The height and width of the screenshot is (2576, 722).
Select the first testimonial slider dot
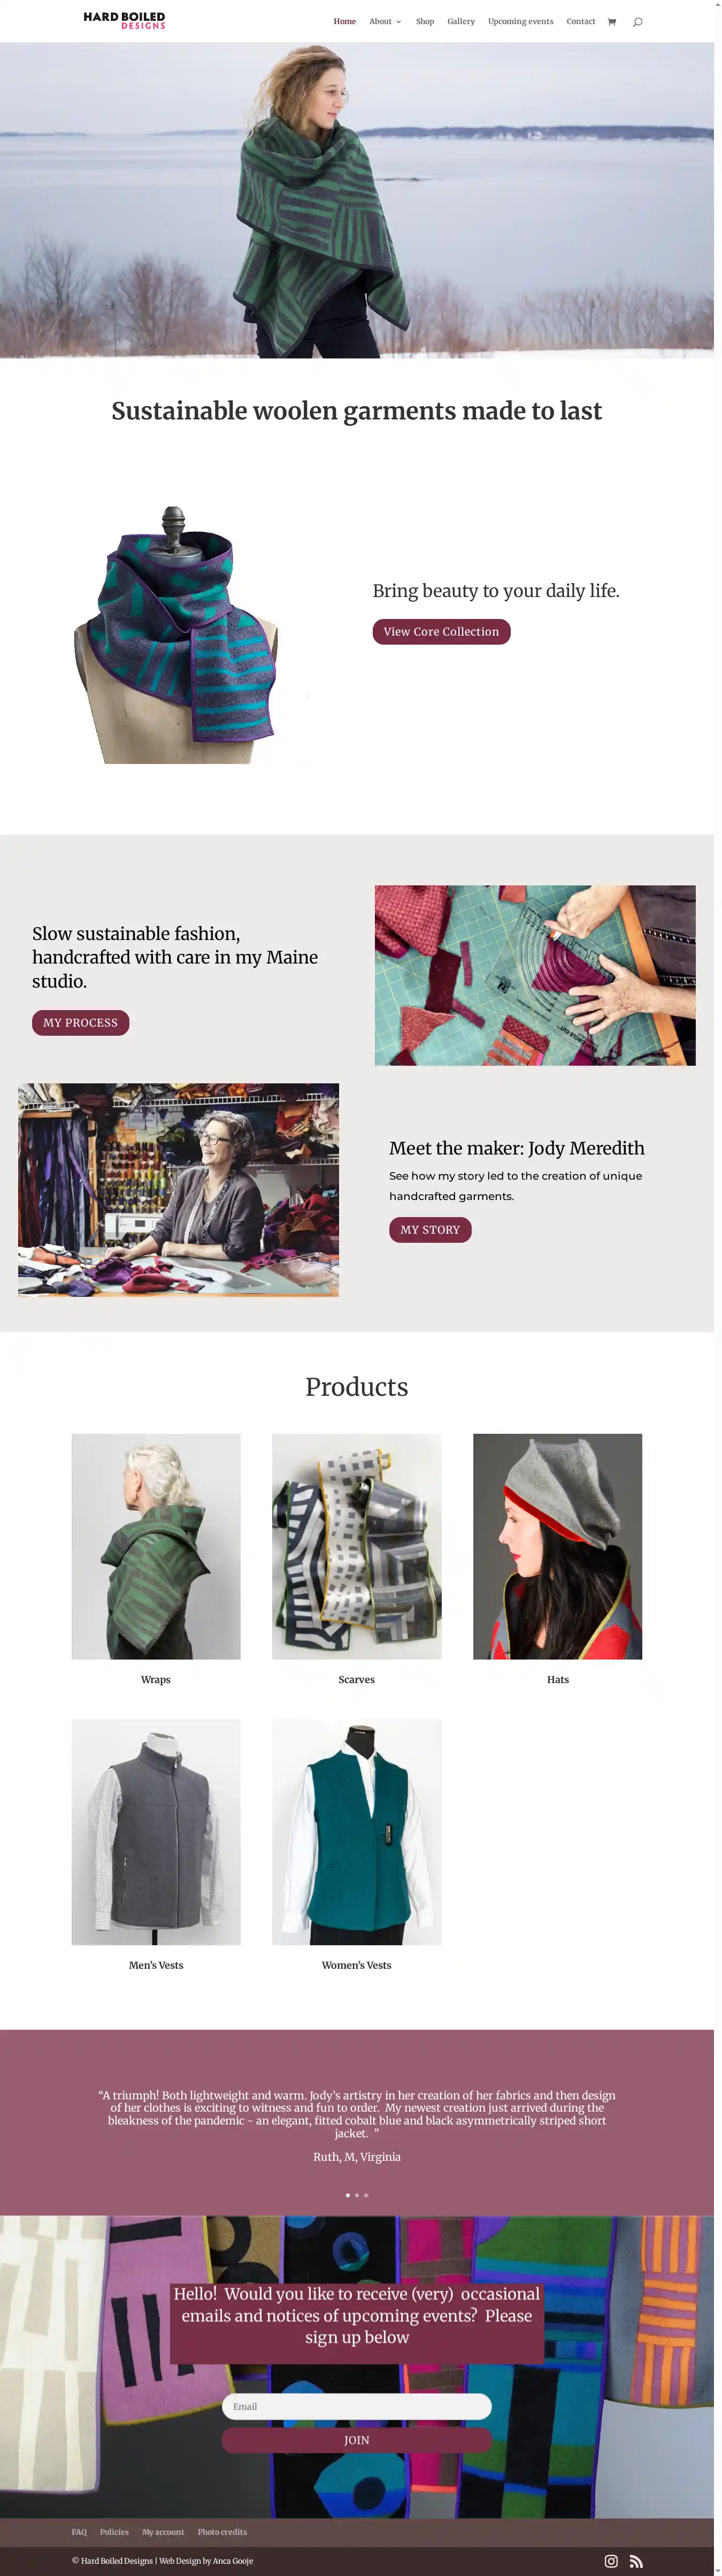click(348, 2195)
